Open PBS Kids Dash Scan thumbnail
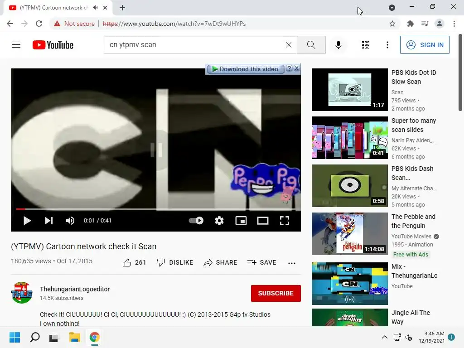Screen dimensions: 464x348 pyautogui.click(x=349, y=186)
